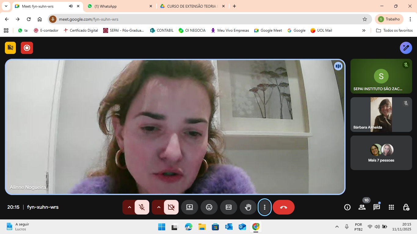
Task: Open more options three-dot menu
Action: point(264,207)
